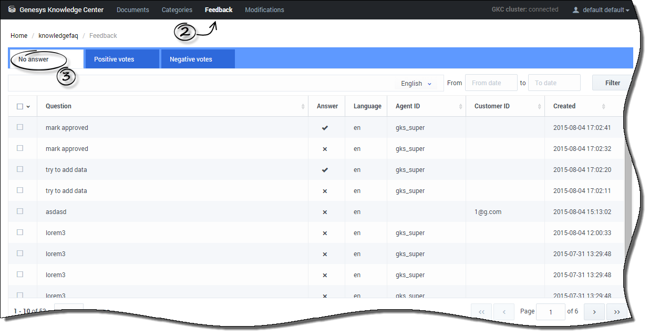Sort the Created column
Viewport: 649px width, 335px height.
pos(603,107)
